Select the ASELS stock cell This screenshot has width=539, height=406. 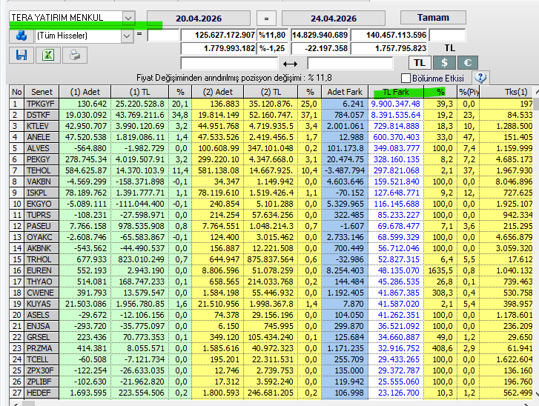pyautogui.click(x=42, y=315)
